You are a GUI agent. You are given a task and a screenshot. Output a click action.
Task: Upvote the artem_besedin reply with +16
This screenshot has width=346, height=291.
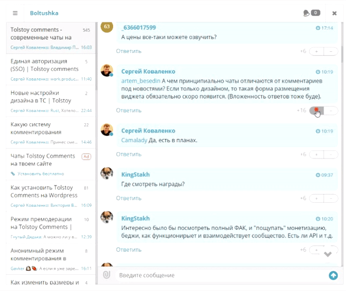point(317,111)
